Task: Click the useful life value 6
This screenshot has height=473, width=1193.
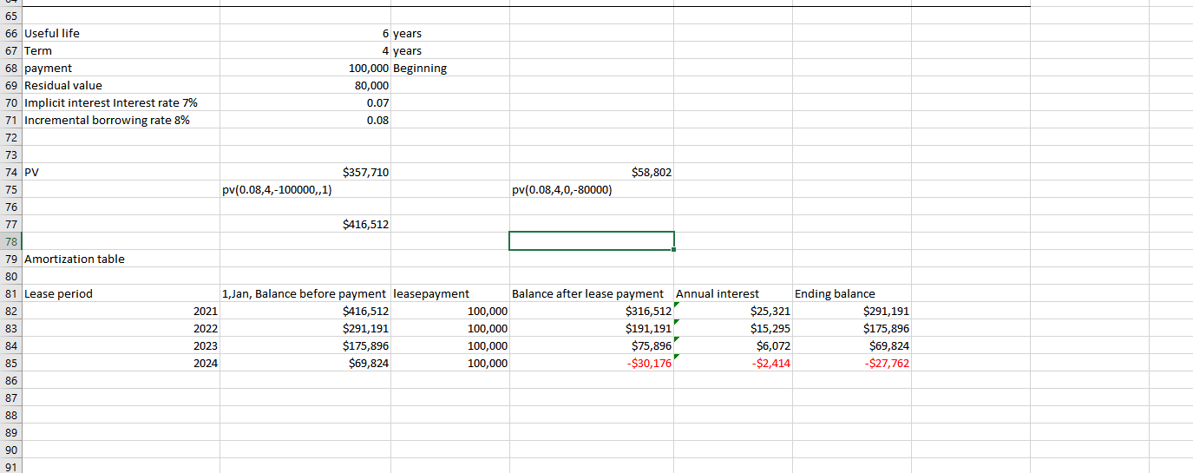Action: (x=305, y=33)
